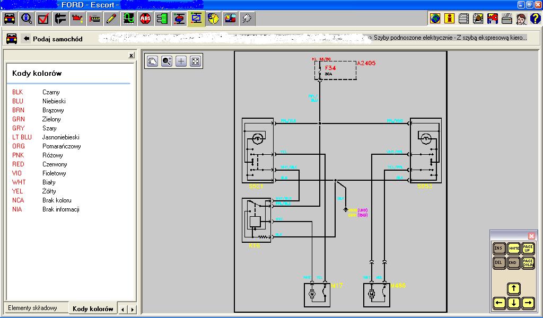Screen dimensions: 543x318
Task: Open the yellow clock repair times icon
Action: point(213,19)
